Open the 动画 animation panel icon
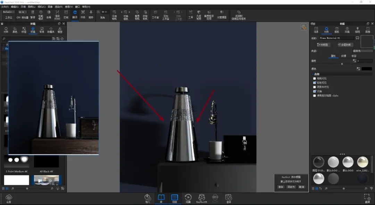 click(188, 198)
